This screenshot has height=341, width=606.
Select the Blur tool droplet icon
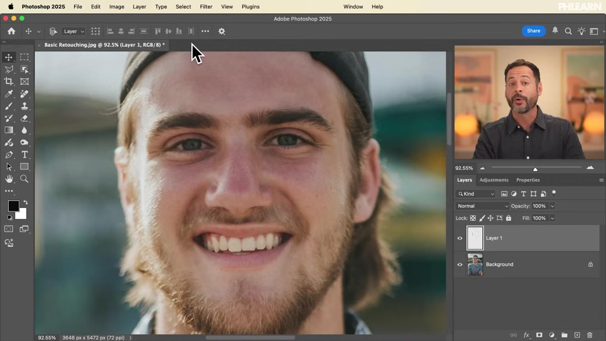(x=24, y=130)
